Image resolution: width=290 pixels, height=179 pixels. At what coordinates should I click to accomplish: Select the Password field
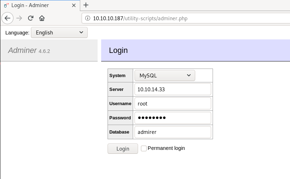click(173, 118)
